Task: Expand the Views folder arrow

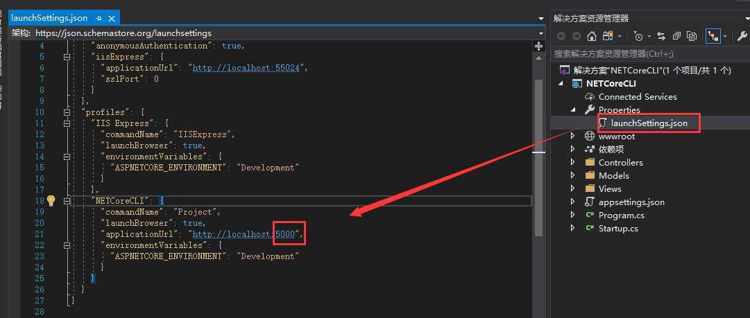Action: pos(572,188)
